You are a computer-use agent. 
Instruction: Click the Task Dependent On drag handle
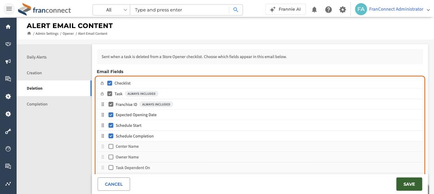coord(103,168)
